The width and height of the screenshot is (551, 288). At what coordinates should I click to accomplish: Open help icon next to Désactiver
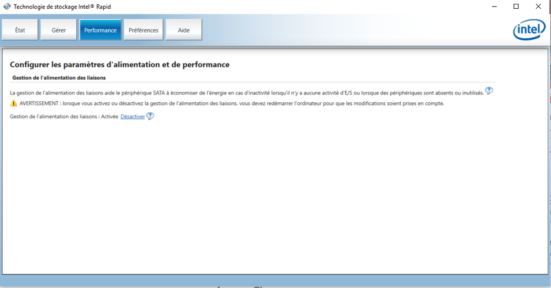150,116
